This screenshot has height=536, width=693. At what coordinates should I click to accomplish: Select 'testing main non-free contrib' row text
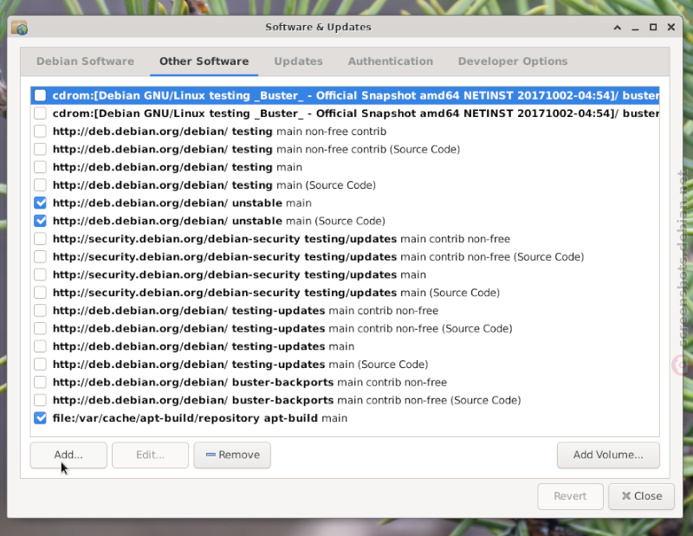click(220, 132)
